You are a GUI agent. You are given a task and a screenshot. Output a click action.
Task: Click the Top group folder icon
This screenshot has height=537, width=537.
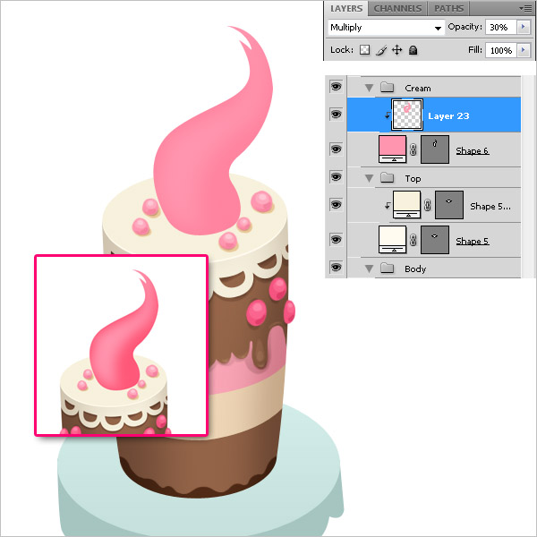387,177
